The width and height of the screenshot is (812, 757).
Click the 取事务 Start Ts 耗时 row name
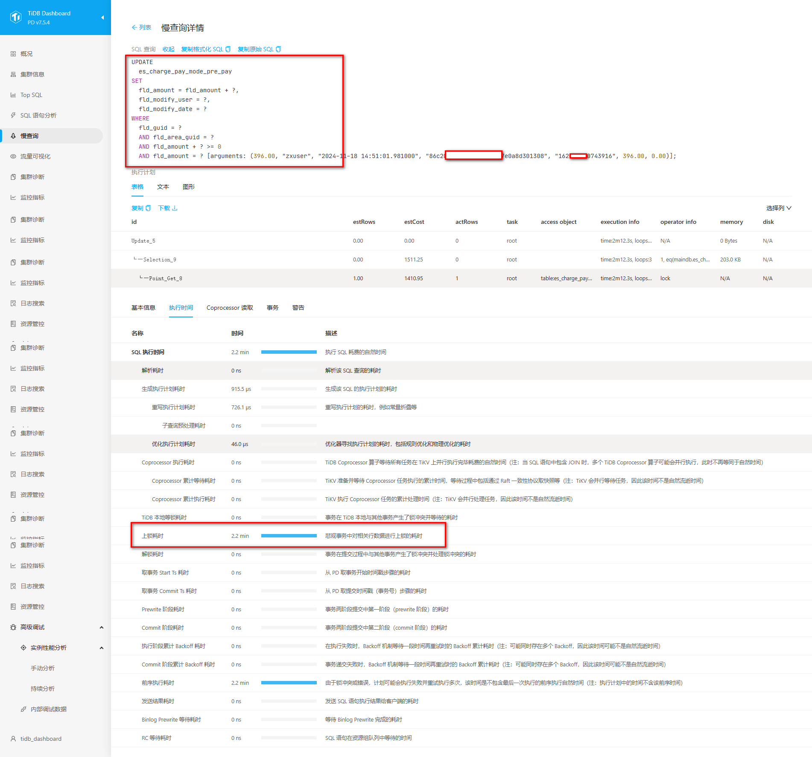pos(165,572)
